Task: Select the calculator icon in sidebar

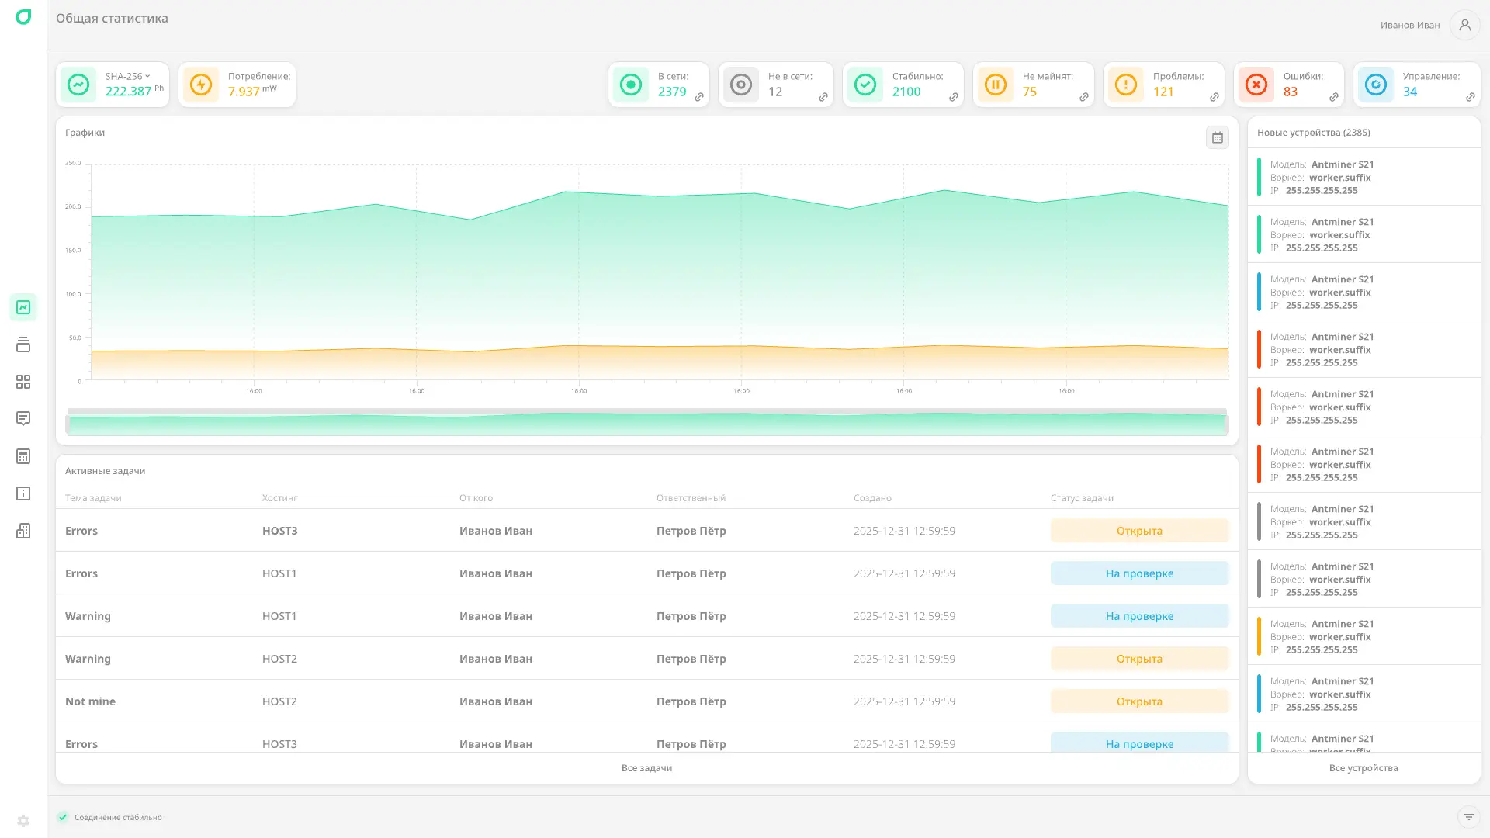Action: [23, 456]
